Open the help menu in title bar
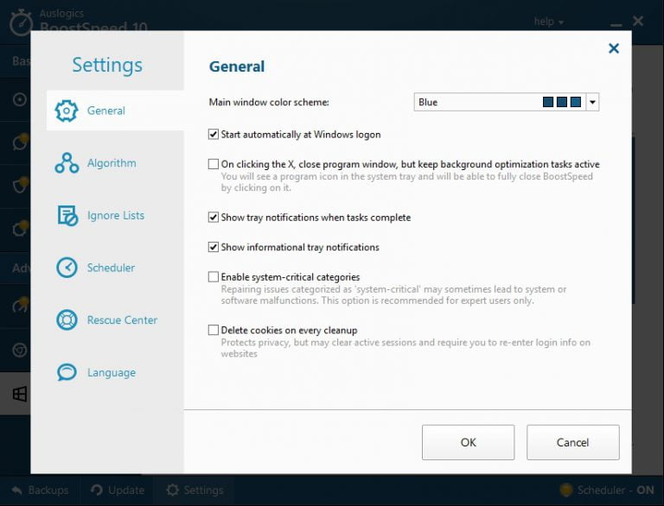664x506 pixels. click(x=548, y=21)
